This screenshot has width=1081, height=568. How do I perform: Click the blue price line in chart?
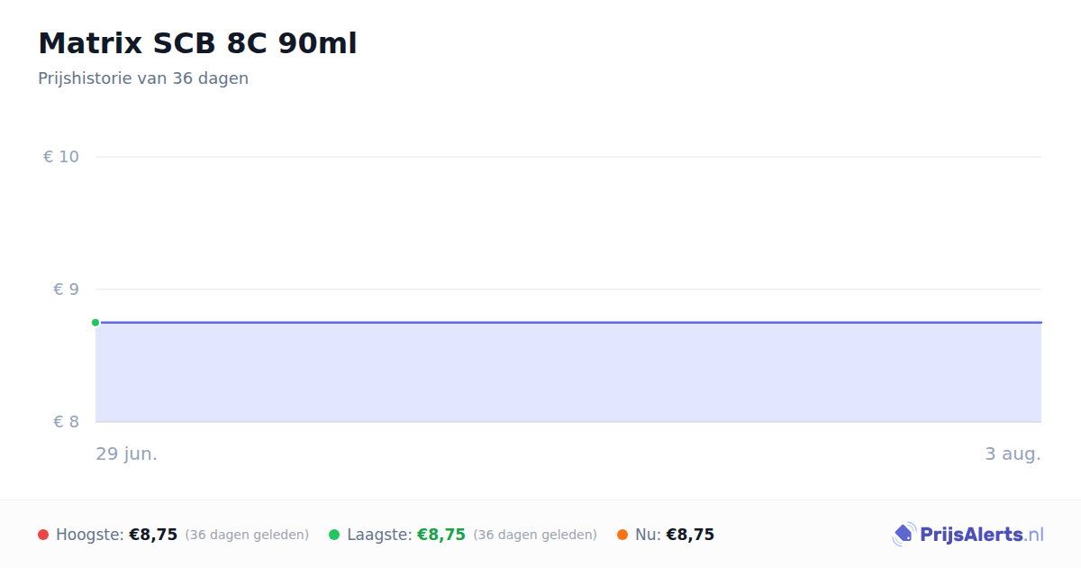(x=568, y=322)
